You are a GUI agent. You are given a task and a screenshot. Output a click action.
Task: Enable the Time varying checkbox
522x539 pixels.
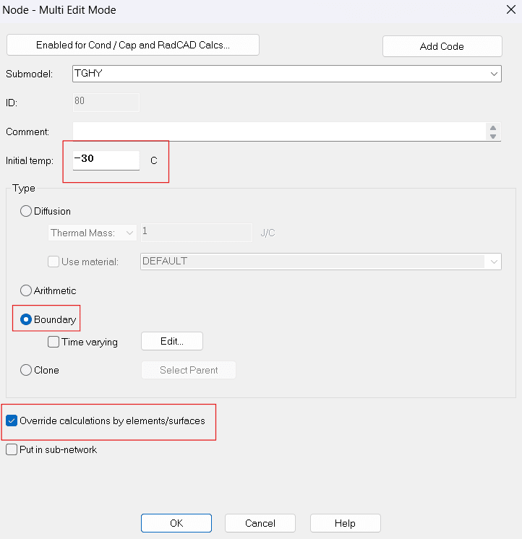[54, 342]
